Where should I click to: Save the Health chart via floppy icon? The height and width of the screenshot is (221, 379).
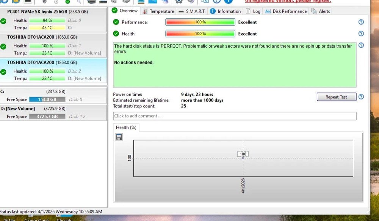point(119,137)
